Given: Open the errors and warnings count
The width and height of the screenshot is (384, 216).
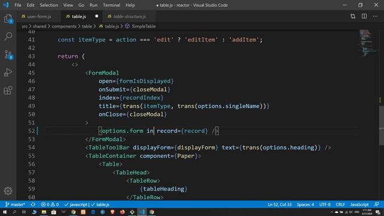Looking at the screenshot, I should point(50,205).
